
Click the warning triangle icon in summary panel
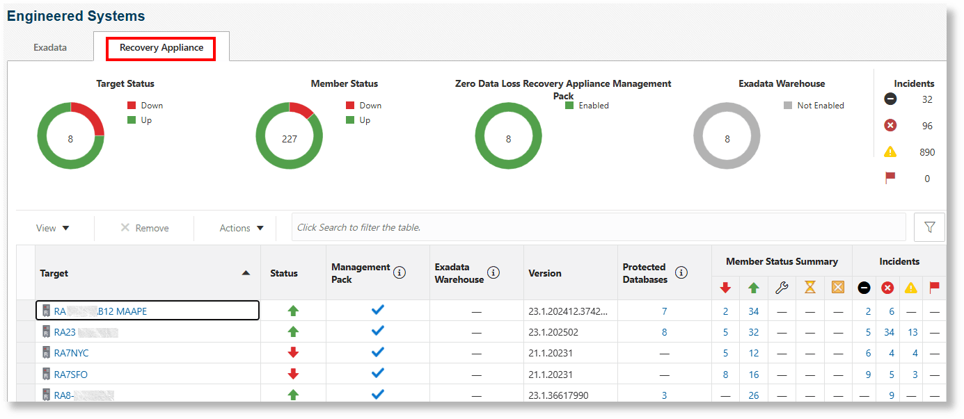click(x=890, y=152)
